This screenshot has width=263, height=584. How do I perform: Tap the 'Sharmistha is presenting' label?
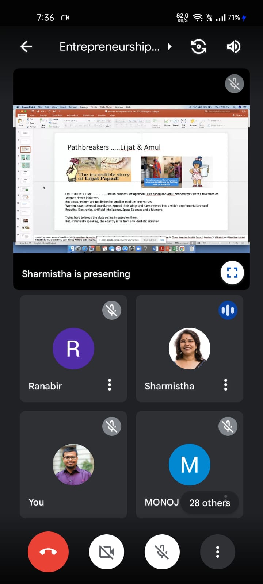pyautogui.click(x=76, y=274)
